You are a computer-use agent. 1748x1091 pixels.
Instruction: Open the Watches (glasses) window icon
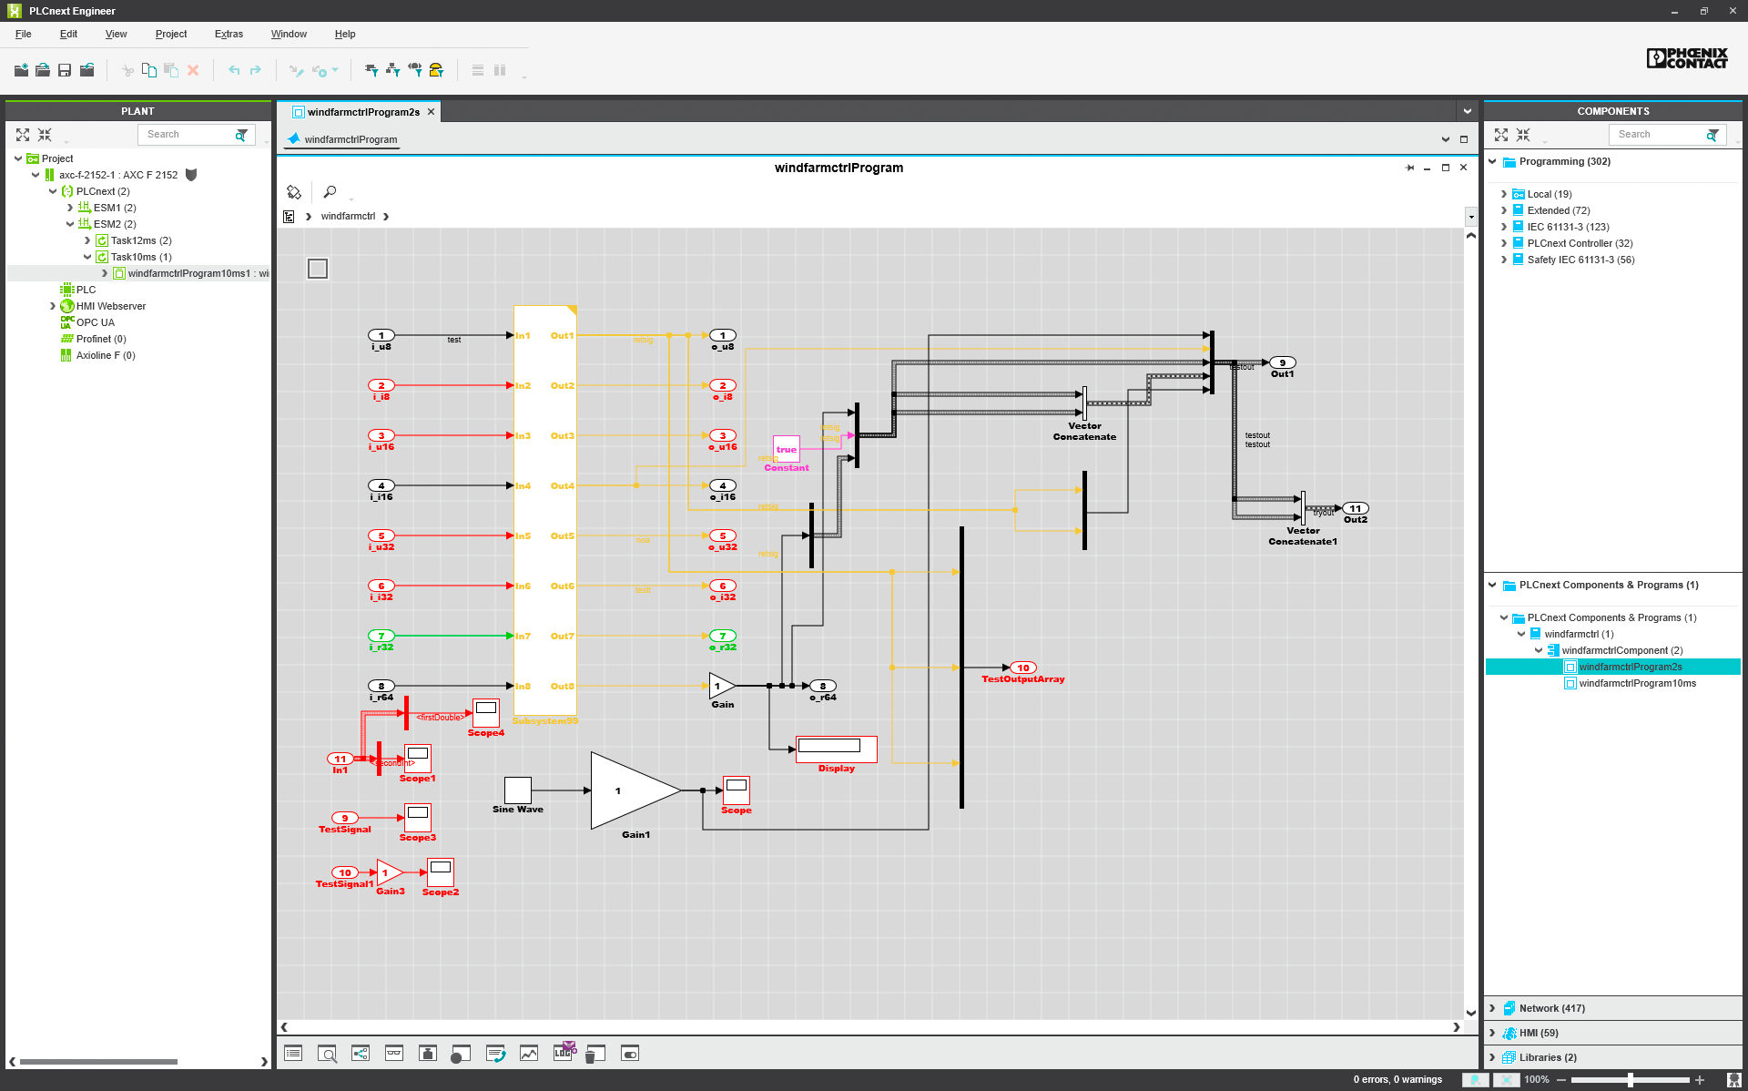(394, 1054)
